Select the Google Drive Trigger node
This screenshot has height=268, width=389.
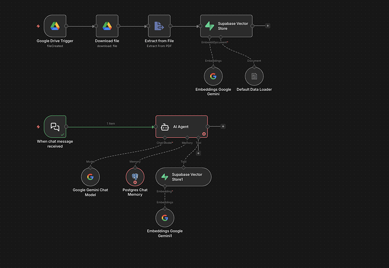click(55, 26)
